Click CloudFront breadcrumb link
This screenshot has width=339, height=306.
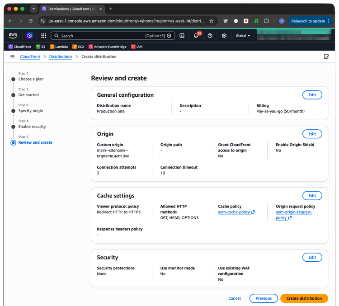30,56
